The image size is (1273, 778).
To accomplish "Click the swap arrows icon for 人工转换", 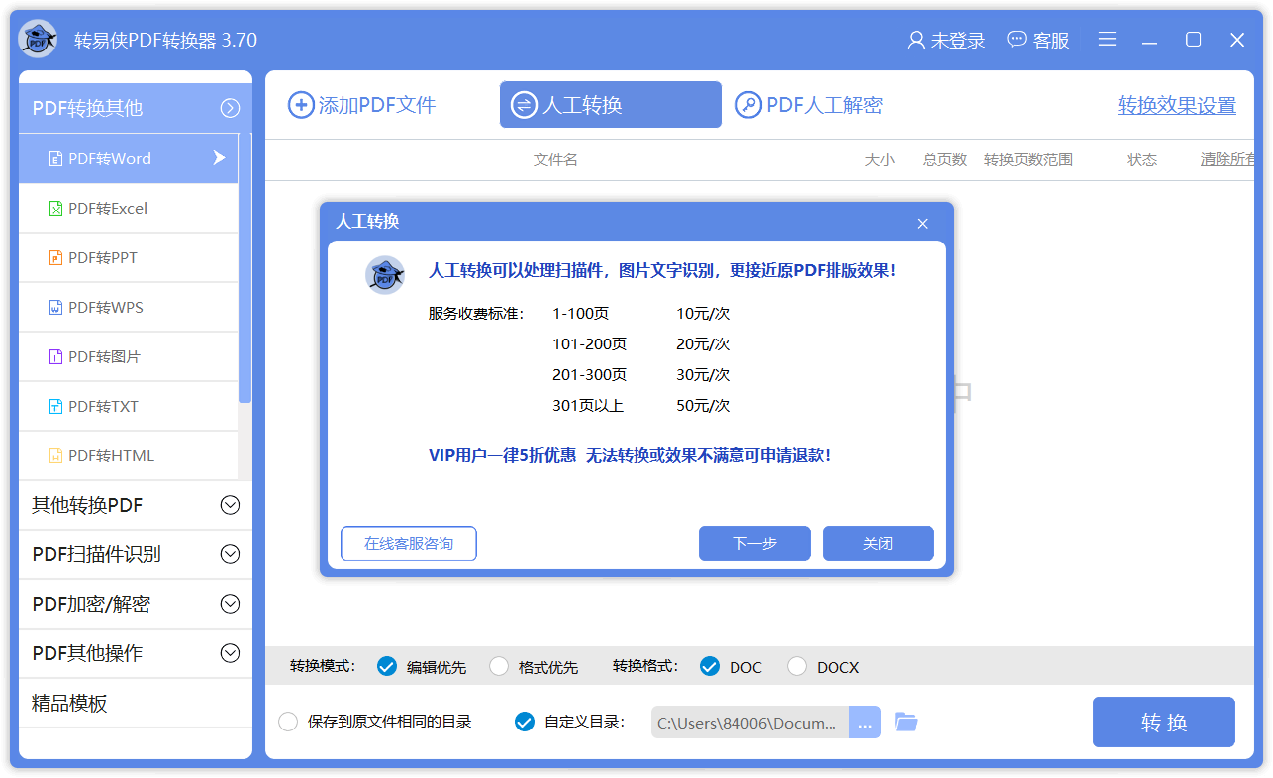I will (x=524, y=105).
